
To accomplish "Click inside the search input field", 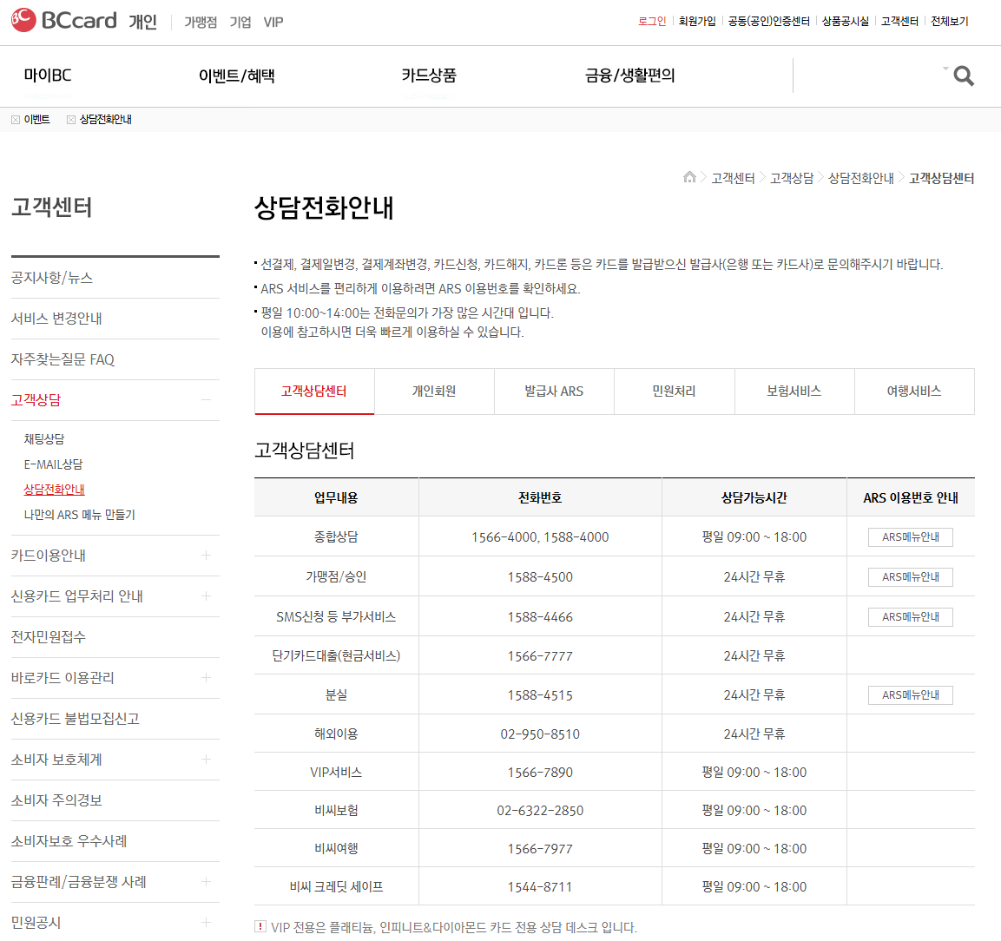I will (868, 76).
